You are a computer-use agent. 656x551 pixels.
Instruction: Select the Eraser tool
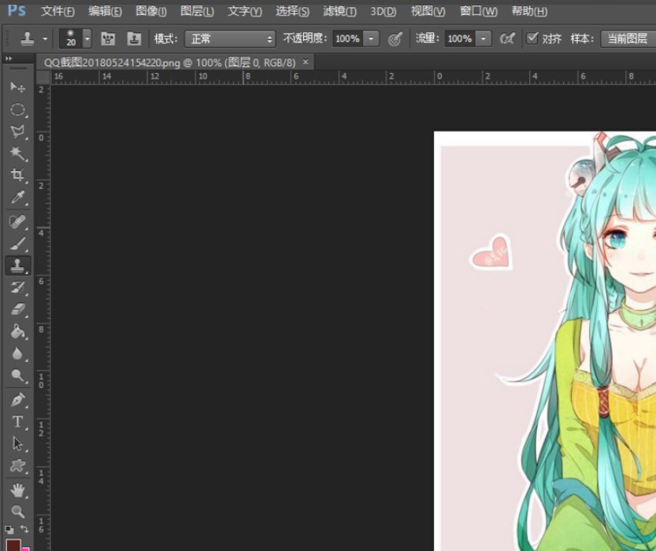[17, 310]
